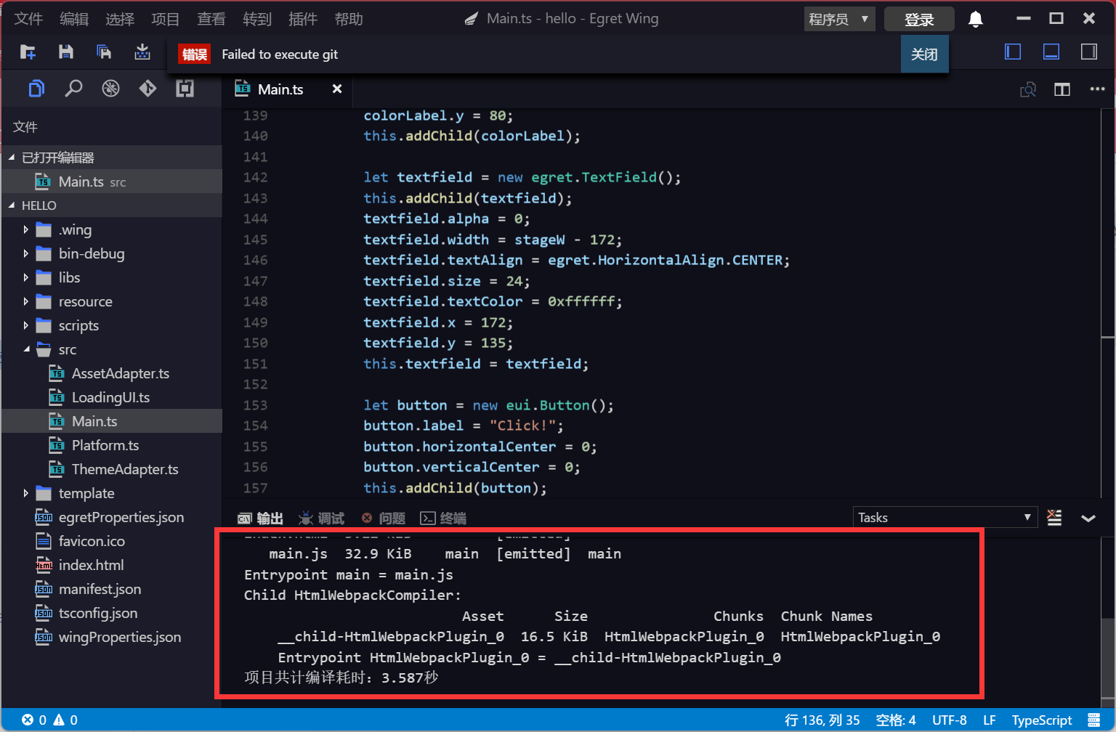Click the feedback icon in status bar
The image size is (1116, 732).
pos(1094,720)
